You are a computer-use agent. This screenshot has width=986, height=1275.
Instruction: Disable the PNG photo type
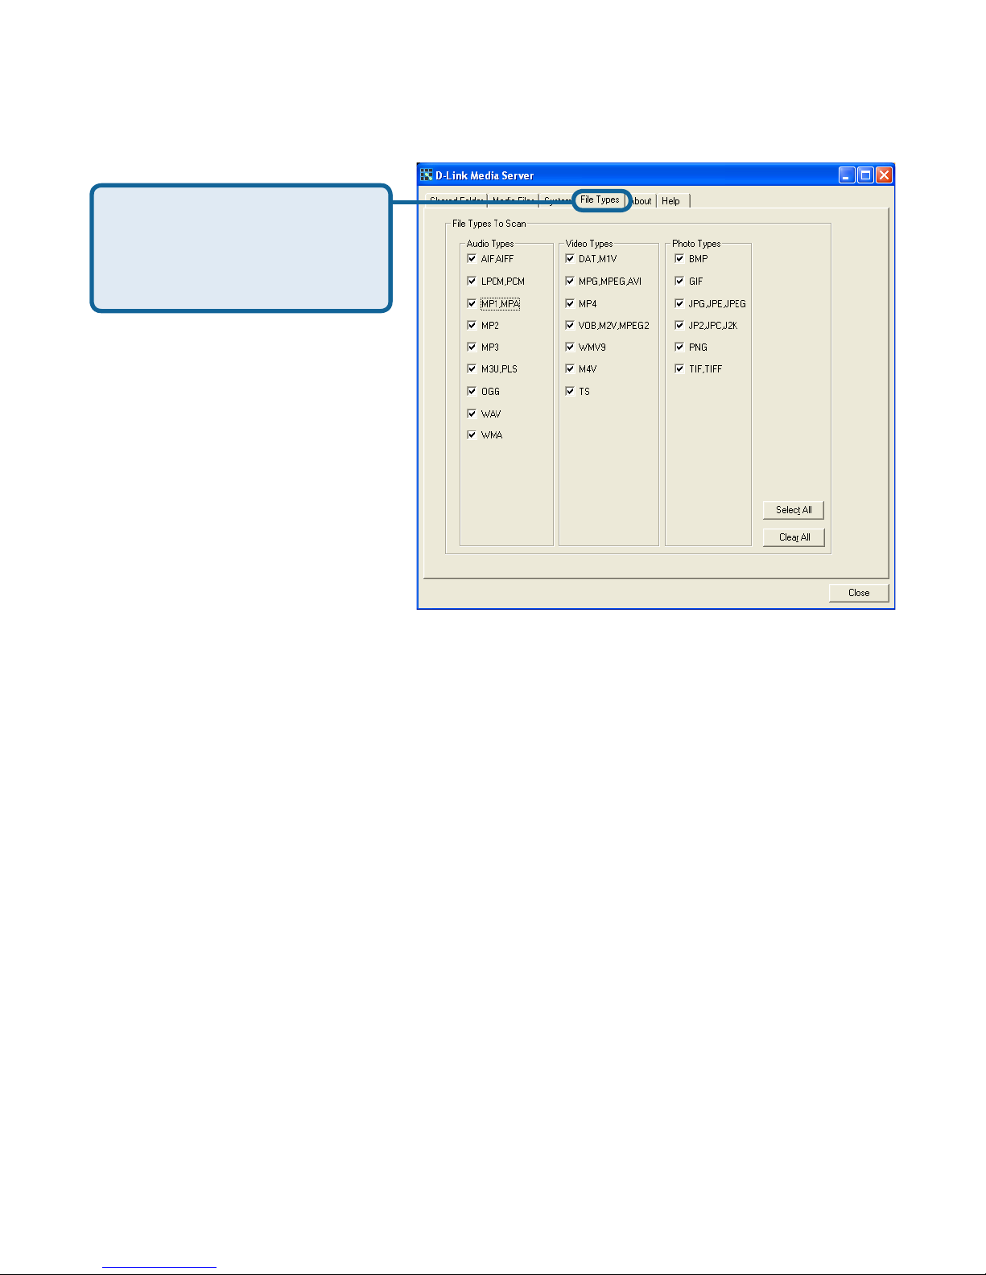click(x=679, y=347)
